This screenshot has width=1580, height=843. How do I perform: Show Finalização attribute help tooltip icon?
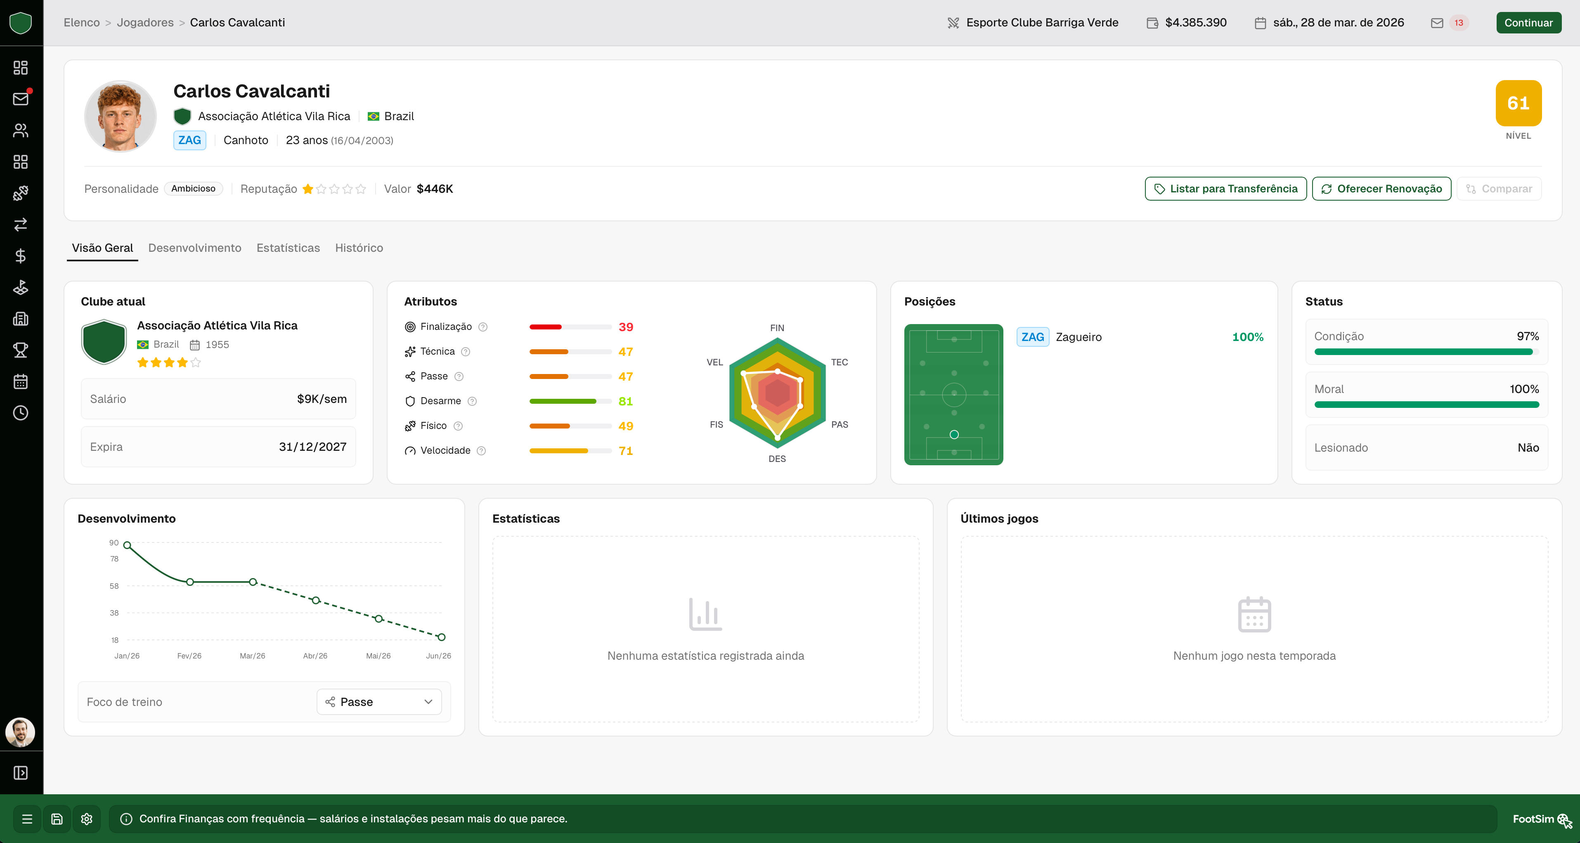[x=483, y=327]
